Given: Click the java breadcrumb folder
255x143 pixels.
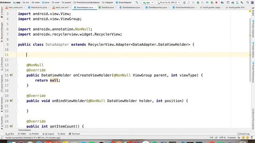Looking at the screenshot, I should (46, 3).
